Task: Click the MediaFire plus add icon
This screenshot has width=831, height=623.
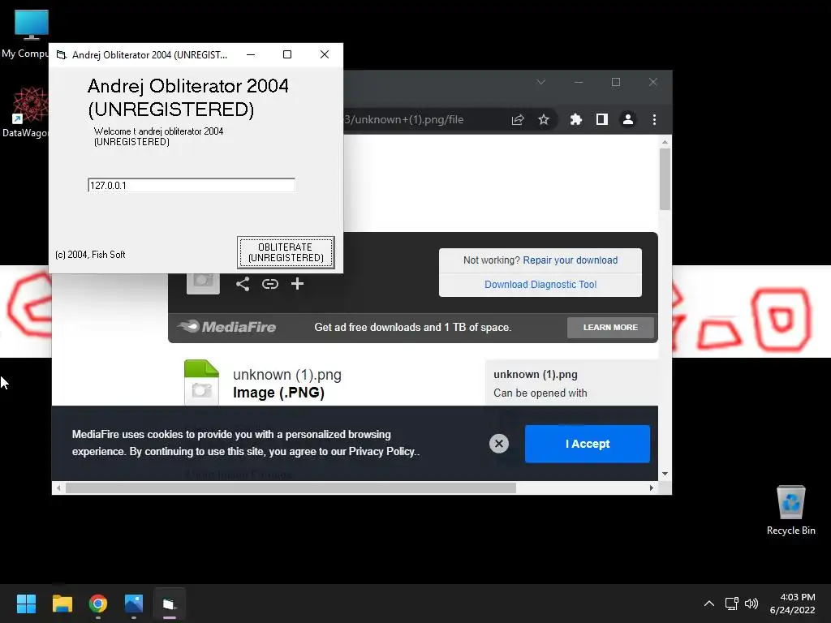Action: (297, 284)
